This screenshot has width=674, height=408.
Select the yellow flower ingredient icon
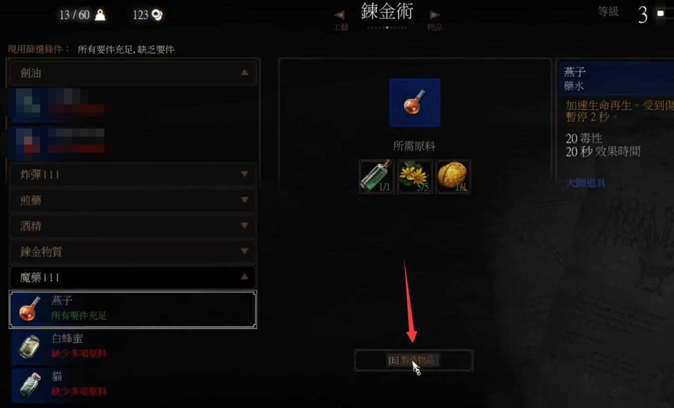click(415, 177)
